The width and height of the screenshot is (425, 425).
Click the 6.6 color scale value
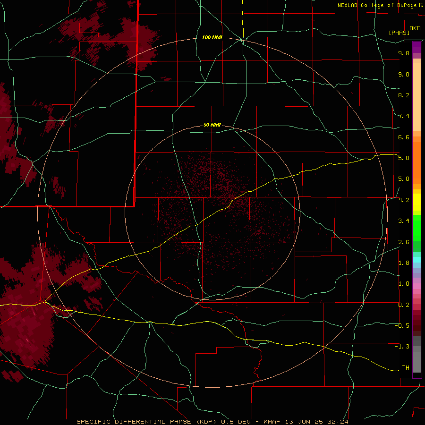point(404,137)
